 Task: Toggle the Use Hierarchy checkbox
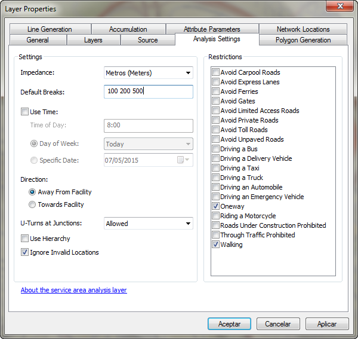pos(24,239)
